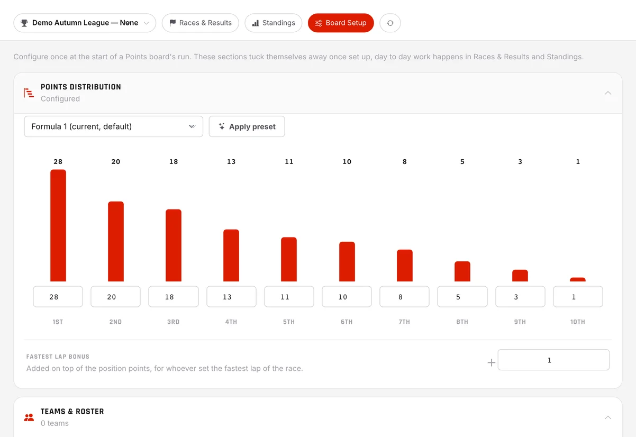Focus the 10th place points field
This screenshot has width=636, height=437.
[x=578, y=297]
